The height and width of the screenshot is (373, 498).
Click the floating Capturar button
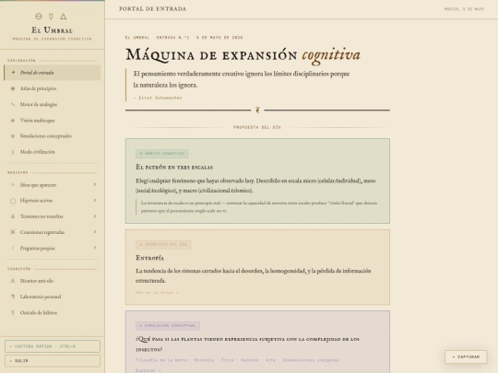(466, 356)
